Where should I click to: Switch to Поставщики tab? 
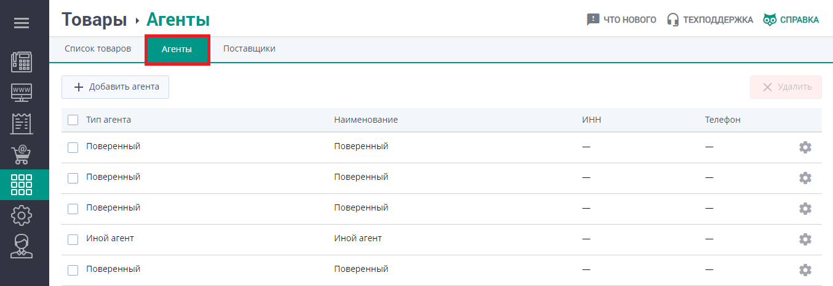pos(249,49)
